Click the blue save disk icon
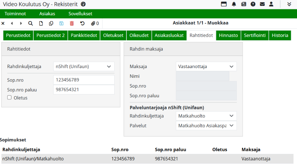Viewport: 297px width, 165px height. (x=61, y=23)
